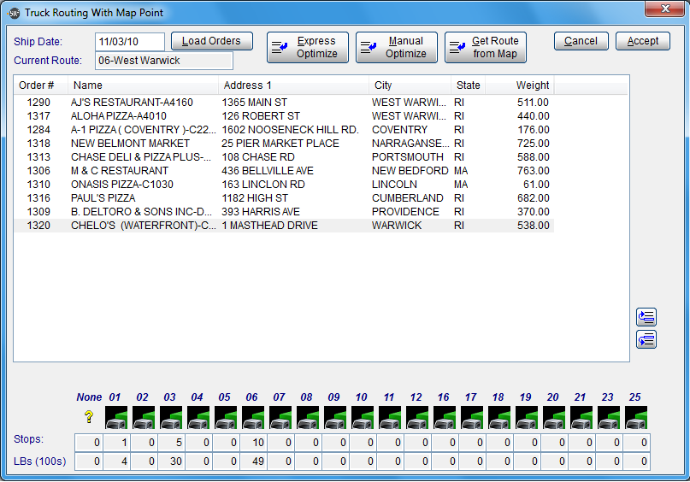Image resolution: width=690 pixels, height=482 pixels.
Task: Click Get Route from Map button
Action: (x=486, y=47)
